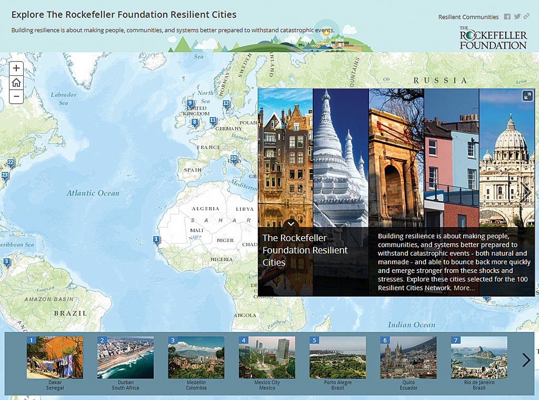Select map marker 11 near Germany
The image size is (539, 400).
(x=213, y=121)
